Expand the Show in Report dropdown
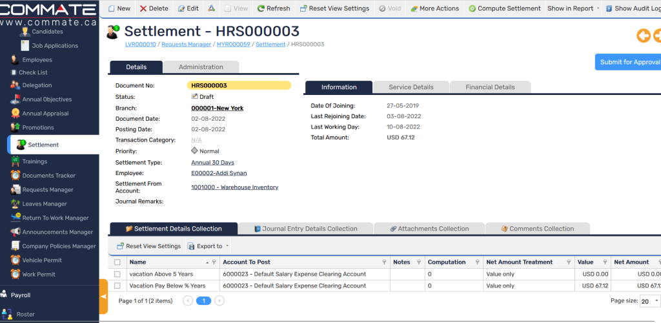The image size is (661, 323). (x=598, y=8)
